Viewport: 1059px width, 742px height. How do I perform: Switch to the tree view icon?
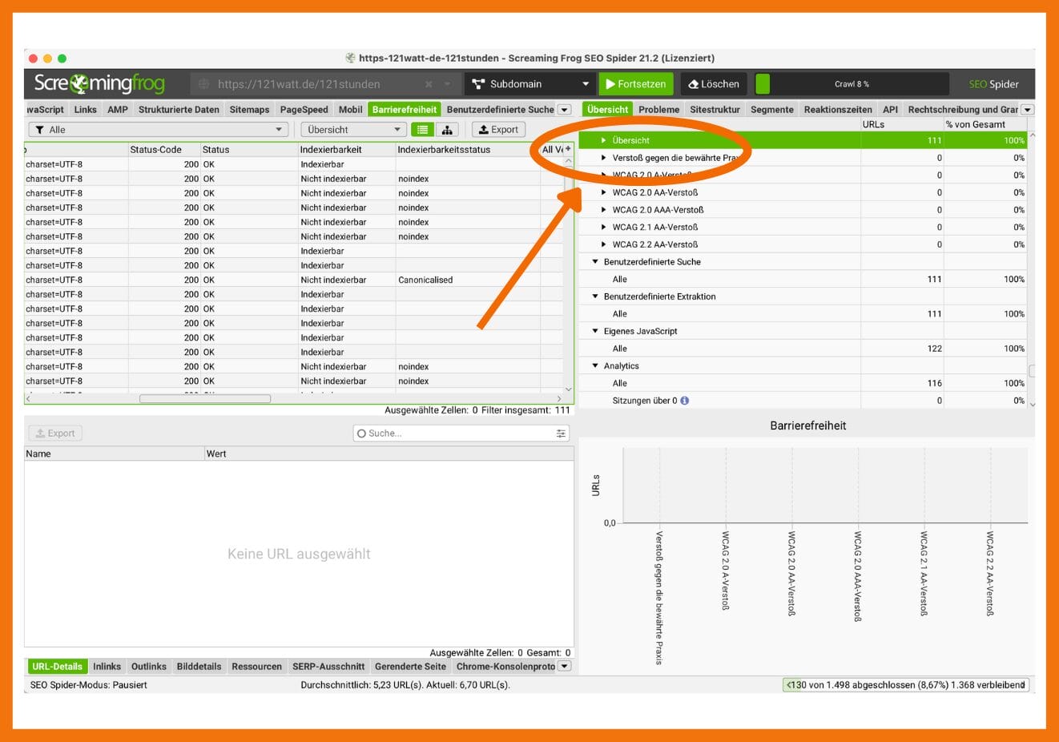(447, 130)
